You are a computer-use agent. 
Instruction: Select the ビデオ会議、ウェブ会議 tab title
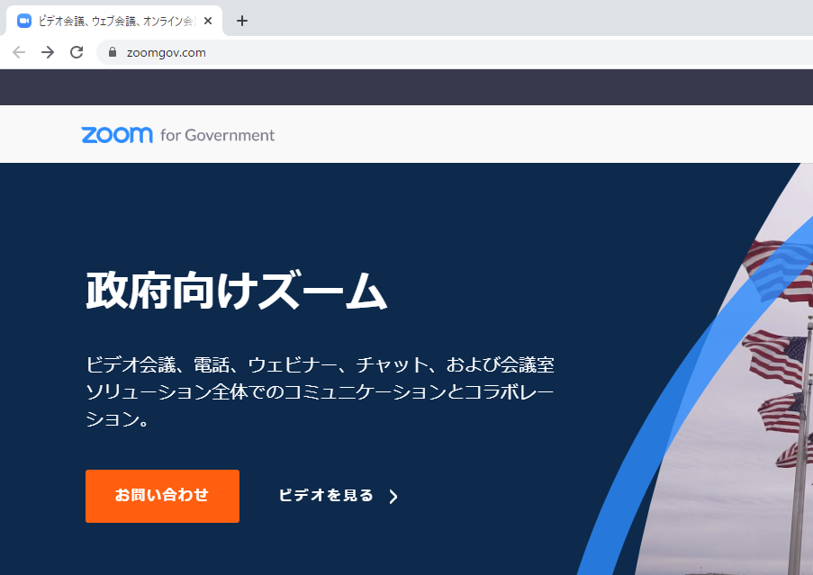click(x=117, y=21)
